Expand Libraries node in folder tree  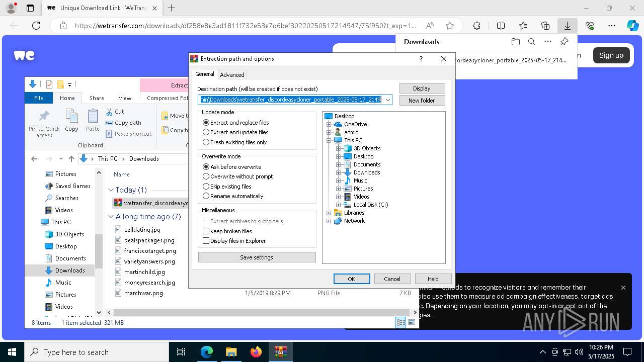[329, 213]
